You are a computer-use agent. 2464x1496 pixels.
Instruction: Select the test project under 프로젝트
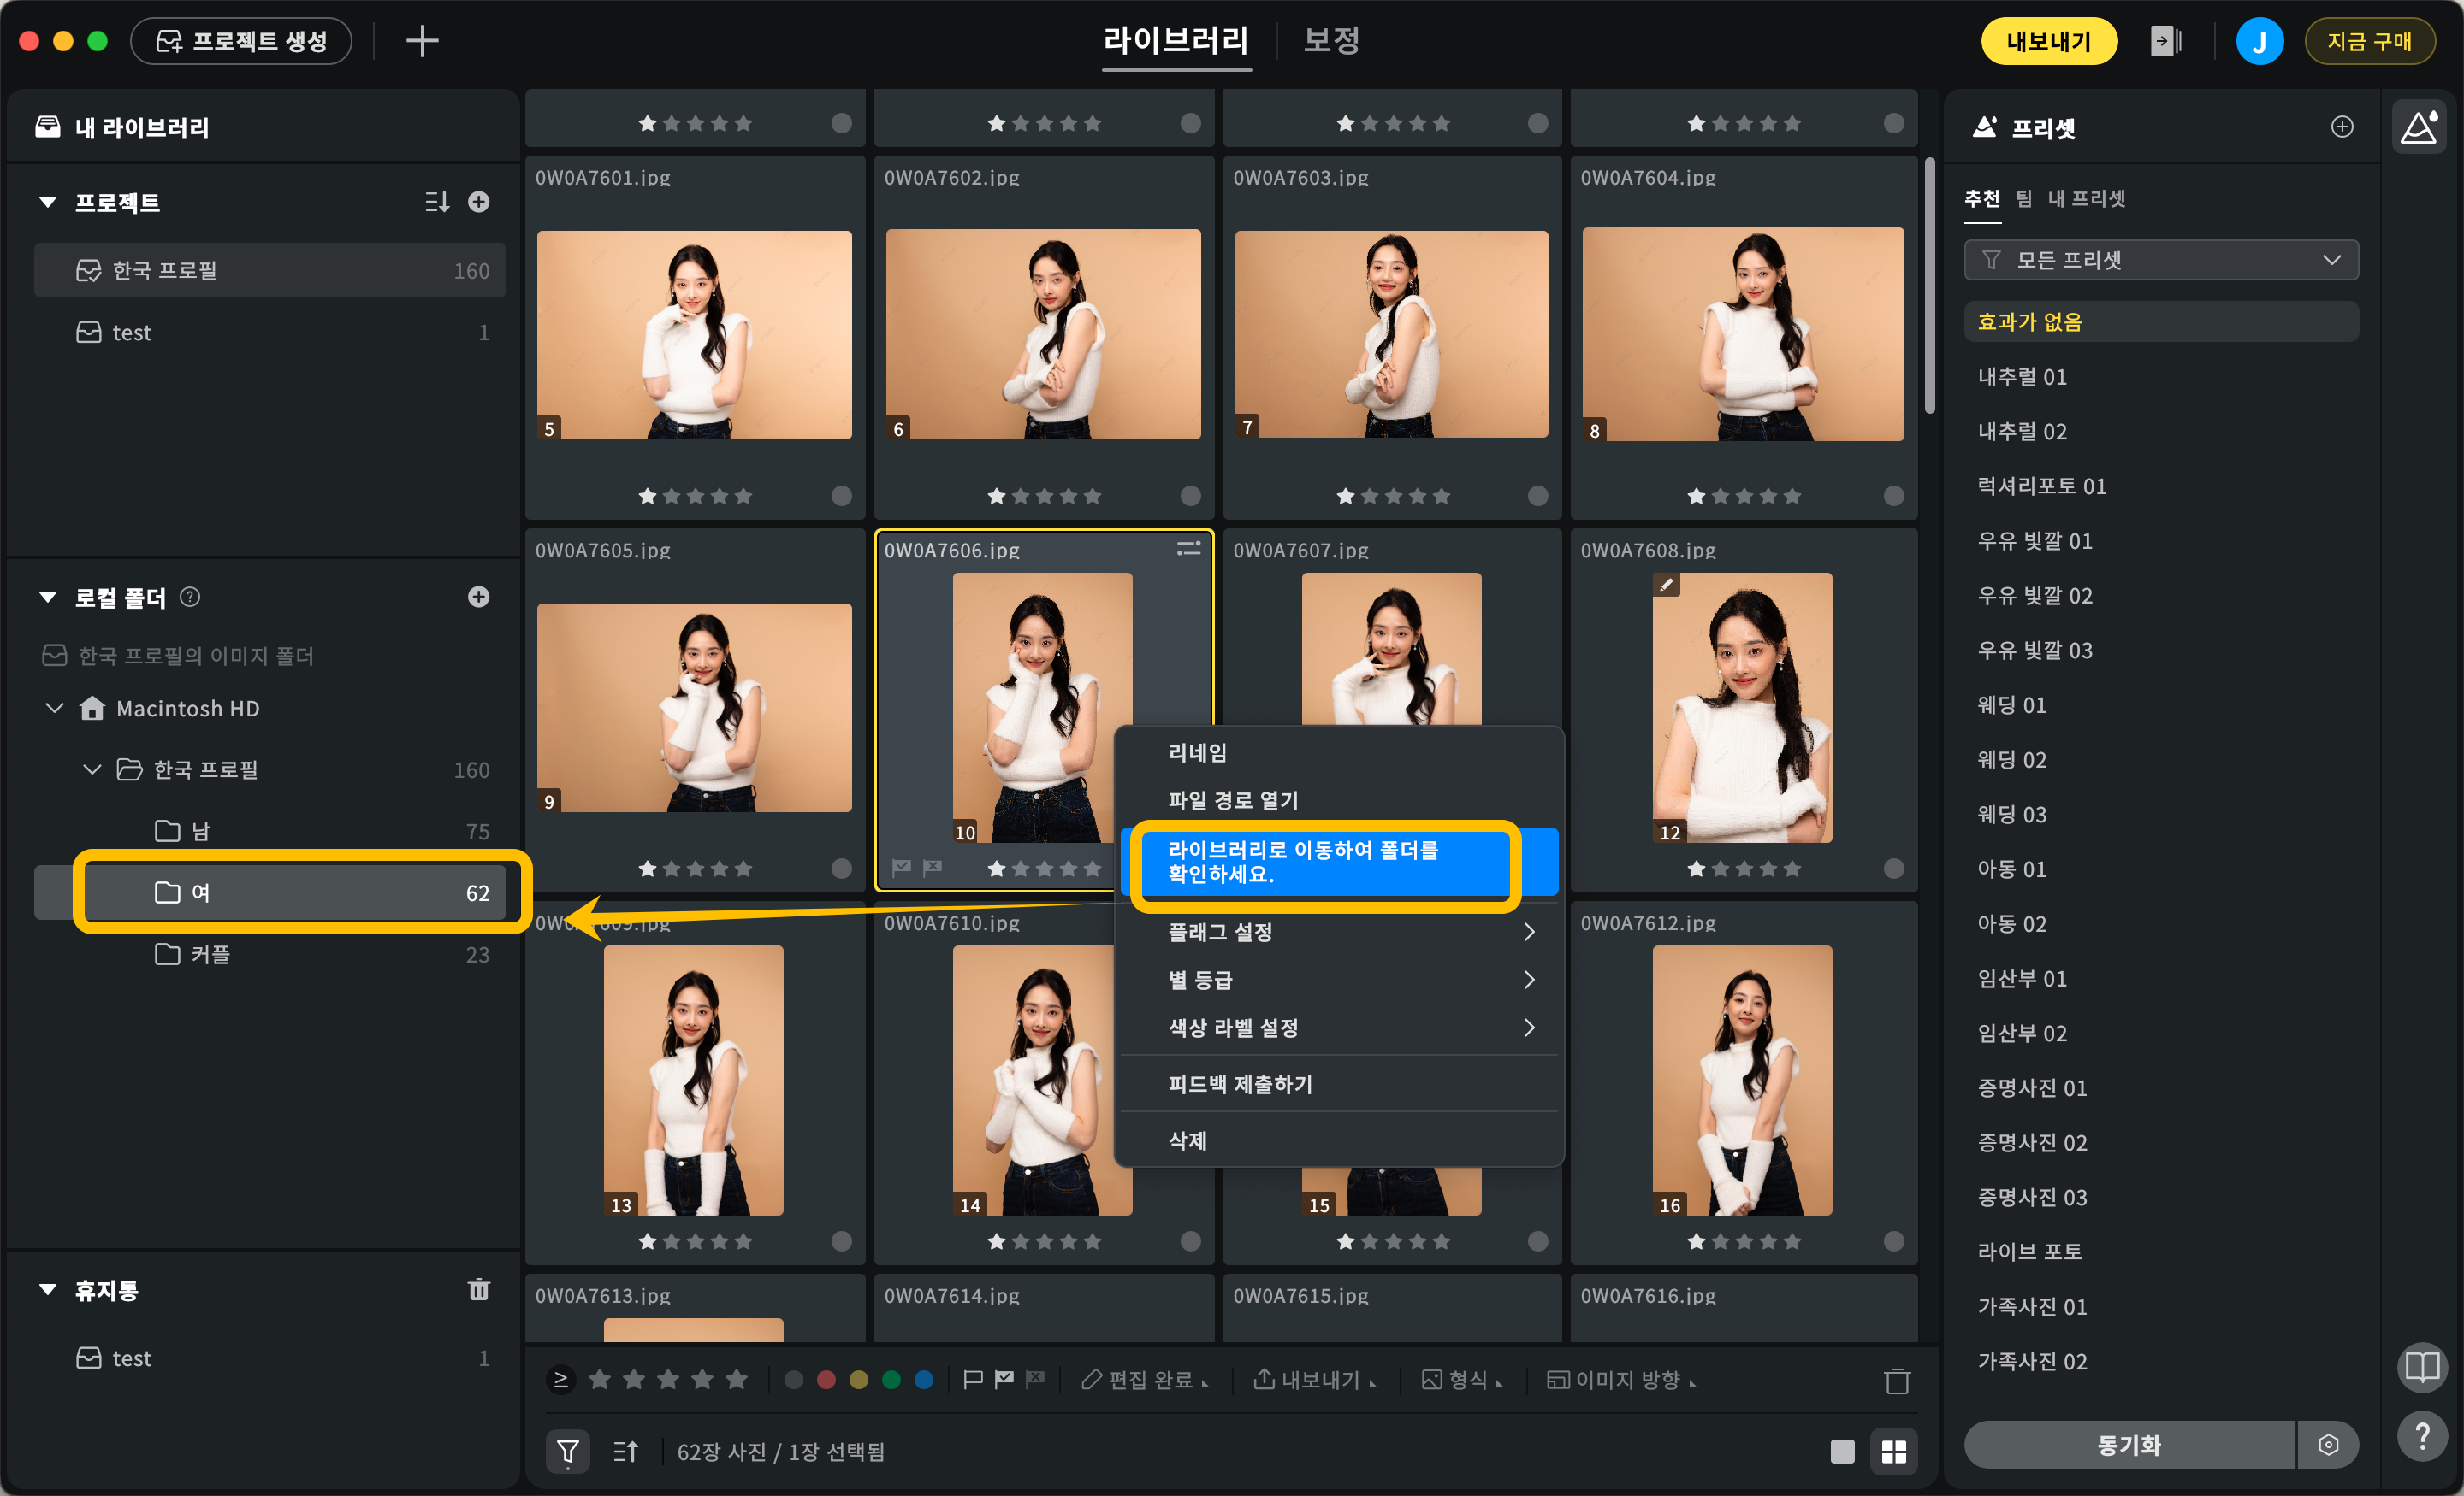(x=270, y=332)
